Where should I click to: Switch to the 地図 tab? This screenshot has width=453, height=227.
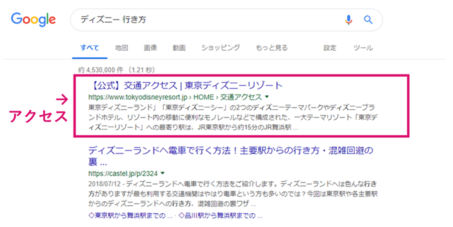tap(121, 48)
